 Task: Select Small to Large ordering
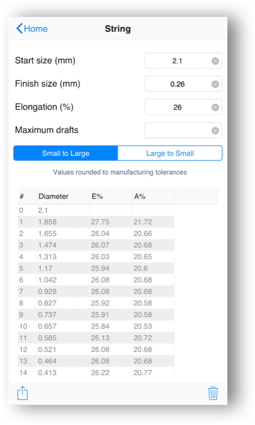pyautogui.click(x=66, y=153)
